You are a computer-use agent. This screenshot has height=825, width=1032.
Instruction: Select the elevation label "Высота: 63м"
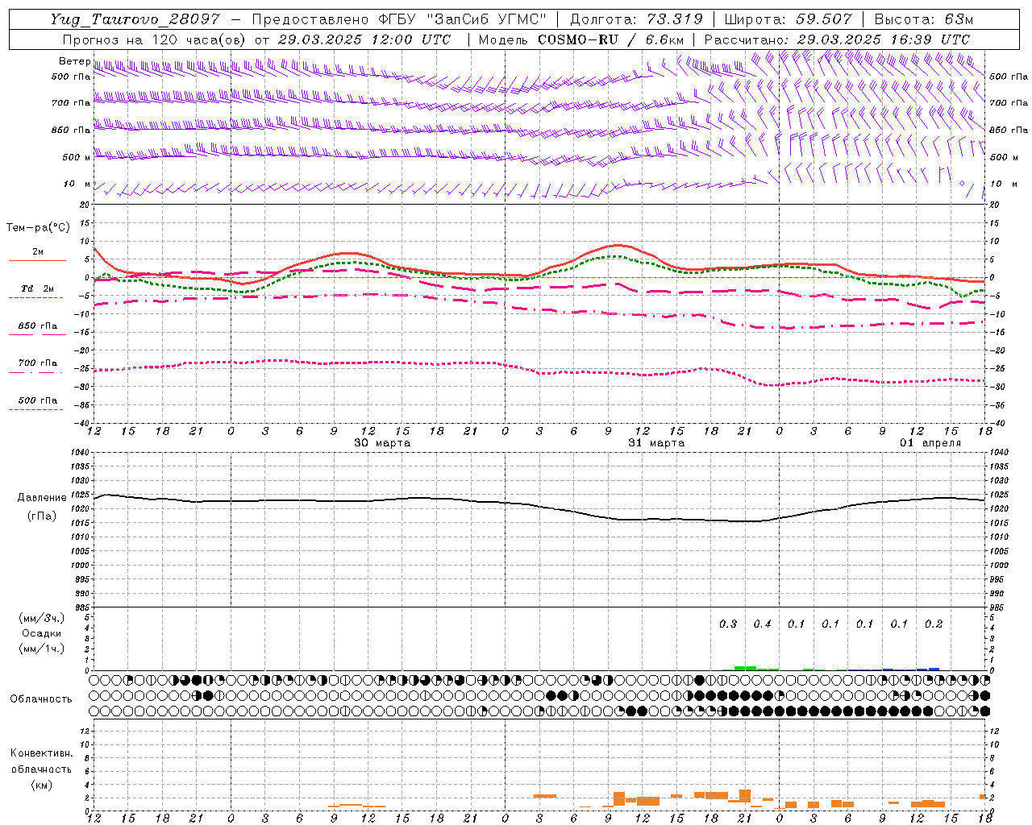click(923, 19)
